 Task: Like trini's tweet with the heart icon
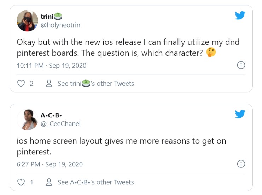21,84
